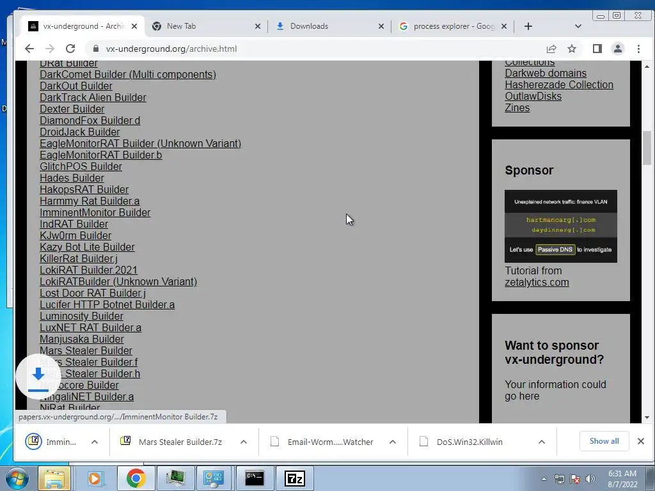Show hidden tray icons arrow

click(544, 479)
